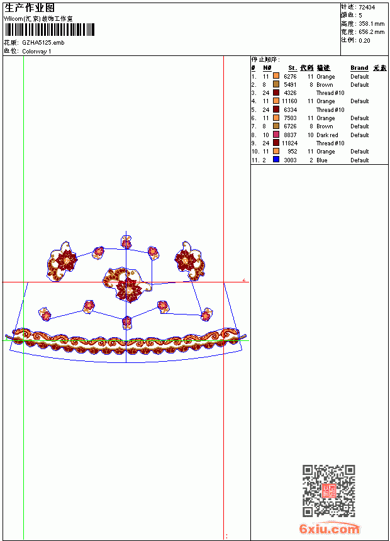Viewport: 390px width, 541px height.
Task: Click the large center flower motif
Action: point(126,284)
